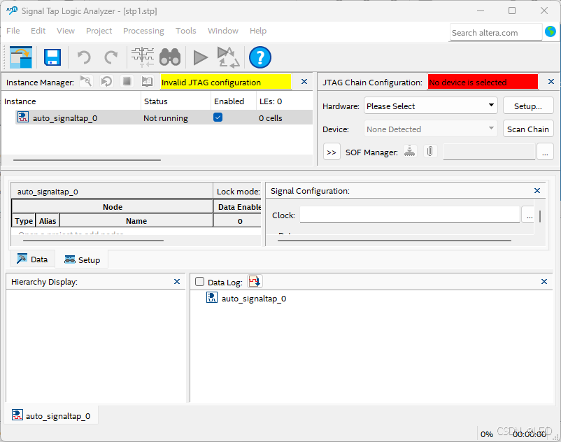Screen dimensions: 561x442
Task: Click Instance Manager read data icon
Action: [x=147, y=82]
